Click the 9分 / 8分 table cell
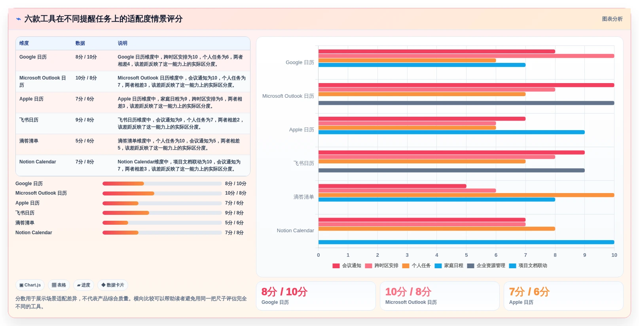Screen dimensions: 639x326 point(85,120)
